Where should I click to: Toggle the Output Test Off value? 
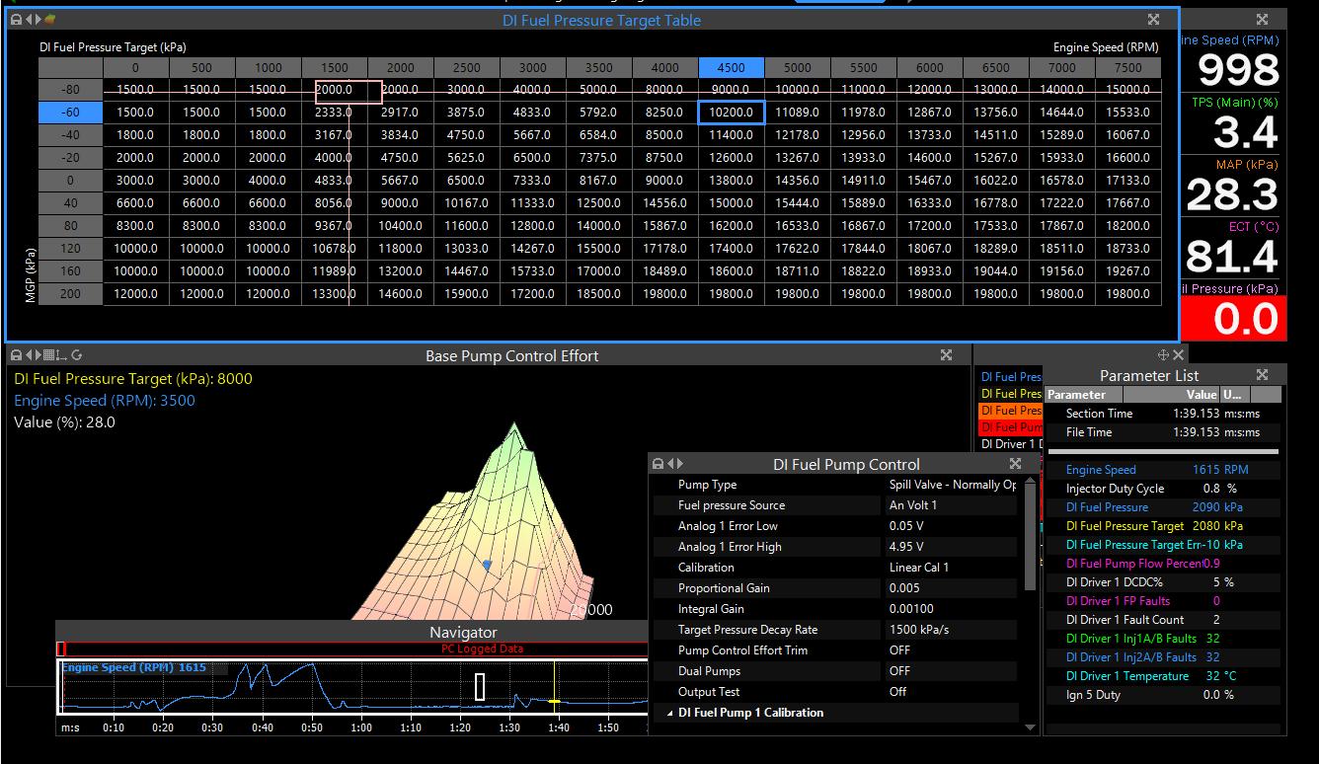tap(897, 692)
